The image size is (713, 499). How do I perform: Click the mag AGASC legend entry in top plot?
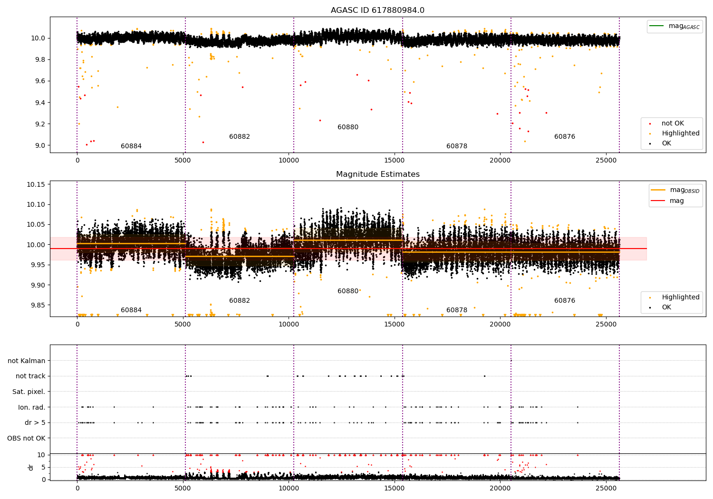coord(675,26)
